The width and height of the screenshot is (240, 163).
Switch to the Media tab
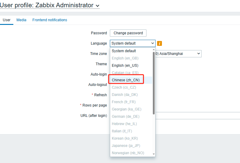click(21, 20)
